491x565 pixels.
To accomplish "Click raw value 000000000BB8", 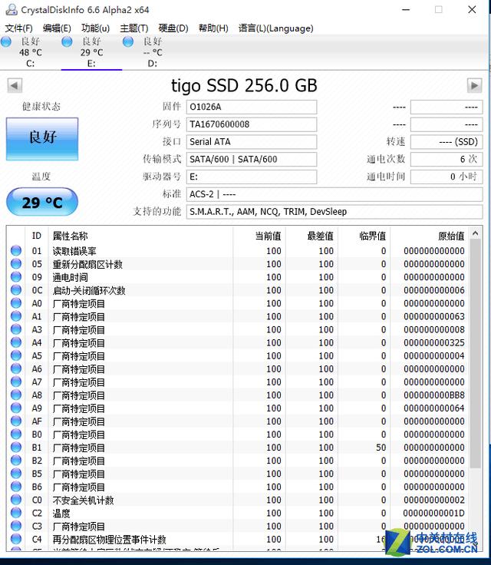I will tap(434, 395).
